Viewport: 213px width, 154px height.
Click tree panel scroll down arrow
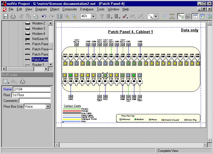pos(50,64)
